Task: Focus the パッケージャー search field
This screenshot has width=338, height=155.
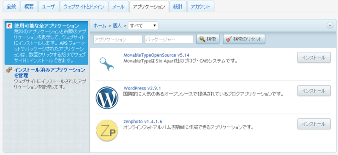Action: click(x=169, y=39)
